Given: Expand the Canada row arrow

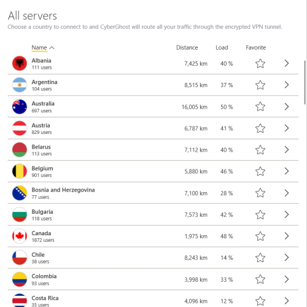Looking at the screenshot, I should click(287, 236).
